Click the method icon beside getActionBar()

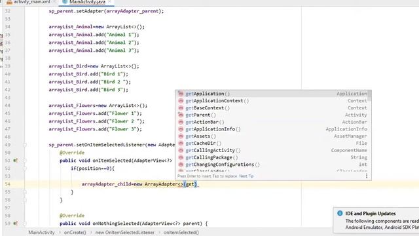pos(181,122)
